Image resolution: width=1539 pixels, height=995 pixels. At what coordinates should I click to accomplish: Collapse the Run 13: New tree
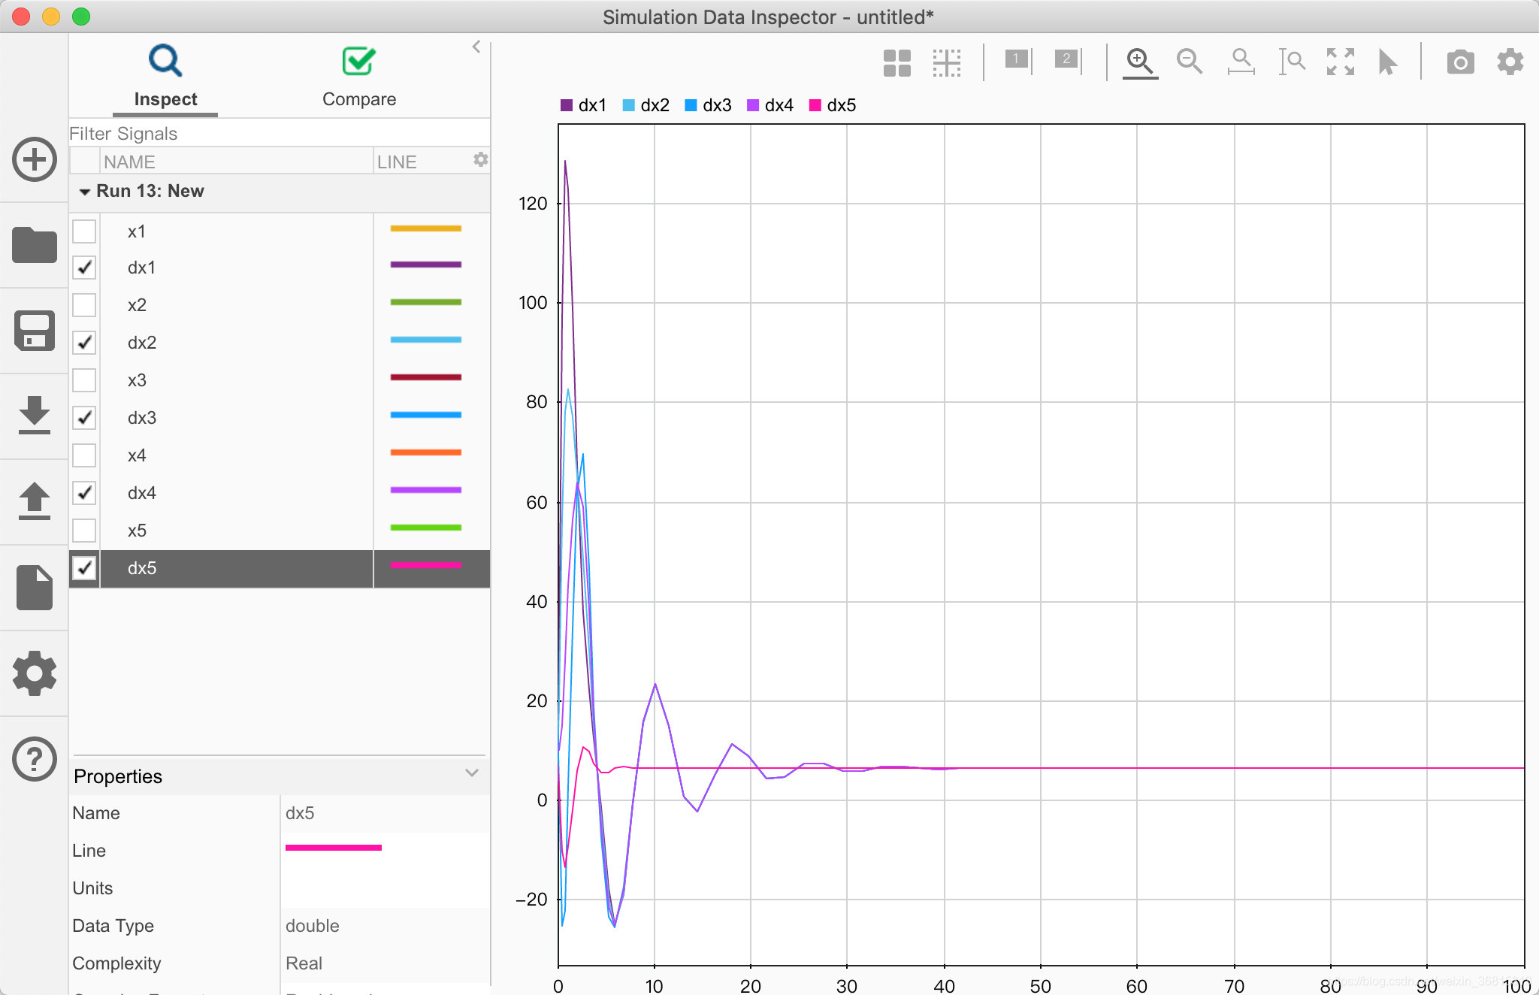pos(84,192)
